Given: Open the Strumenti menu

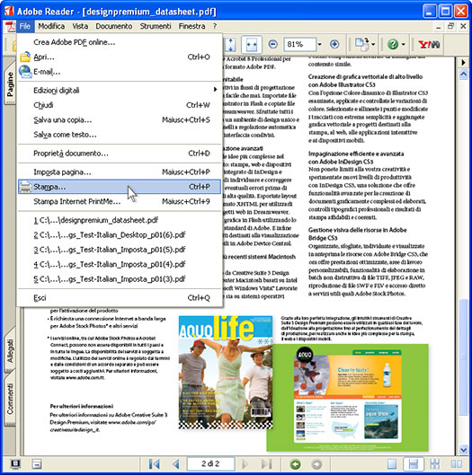Looking at the screenshot, I should (x=156, y=26).
